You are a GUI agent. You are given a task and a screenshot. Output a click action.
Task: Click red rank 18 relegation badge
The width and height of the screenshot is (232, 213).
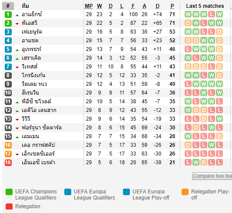click(8, 162)
